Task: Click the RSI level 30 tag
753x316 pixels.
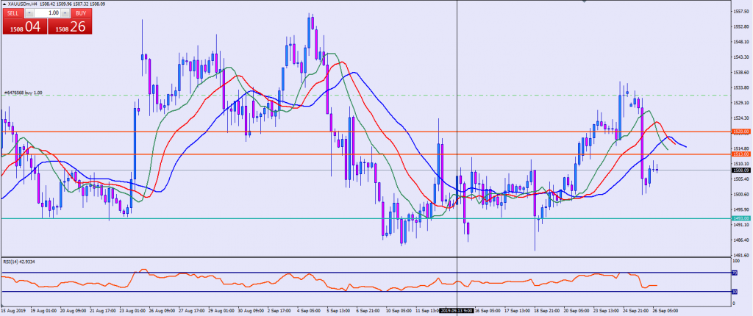Action: point(735,292)
